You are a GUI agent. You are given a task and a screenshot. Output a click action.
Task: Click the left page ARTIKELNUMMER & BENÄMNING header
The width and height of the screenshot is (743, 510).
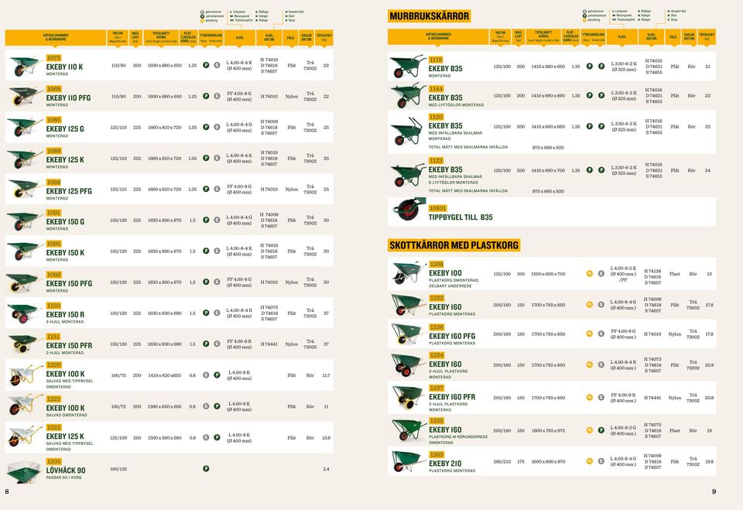pos(56,37)
